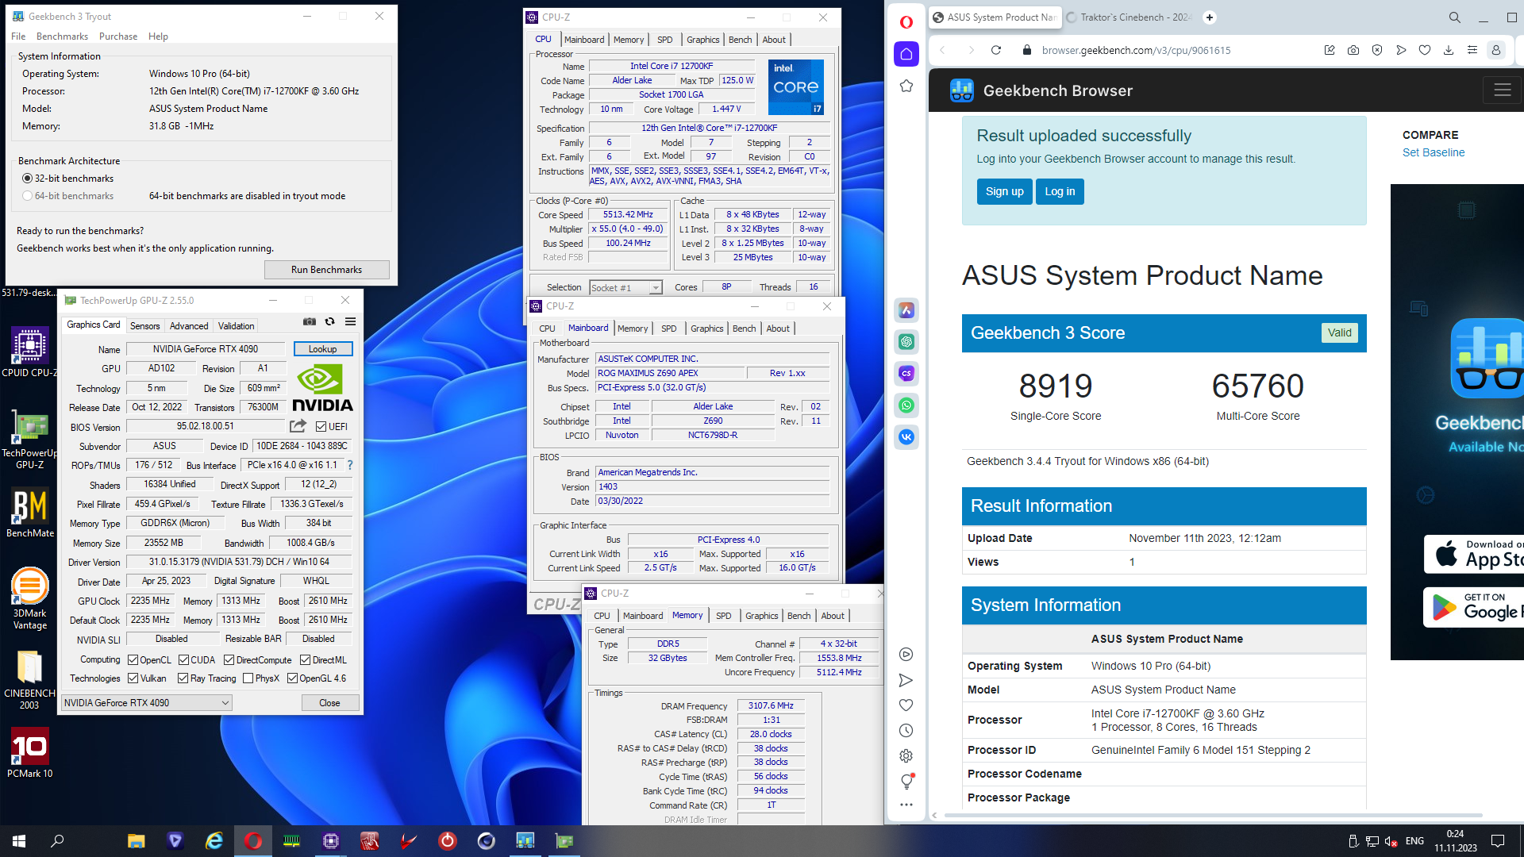Click the browser address bar URL
Screen dimensions: 1524x857
click(x=1136, y=50)
